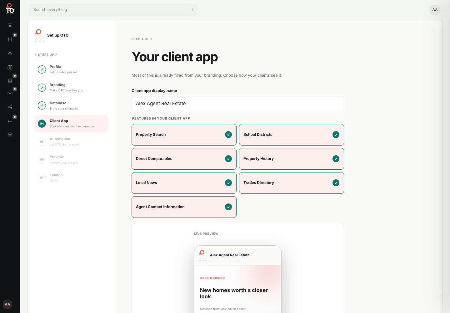Screen dimensions: 450x313
Task: Toggle the School Districts feature
Action: pyautogui.click(x=292, y=135)
